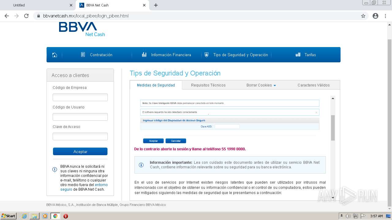Click the Contratación document icon
The image size is (392, 220).
pyautogui.click(x=83, y=55)
